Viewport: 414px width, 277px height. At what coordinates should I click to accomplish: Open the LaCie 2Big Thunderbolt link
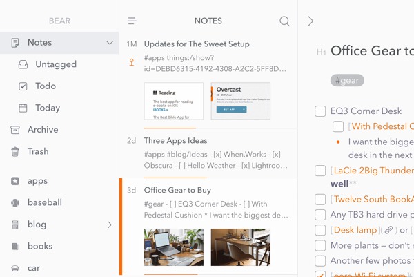[374, 171]
